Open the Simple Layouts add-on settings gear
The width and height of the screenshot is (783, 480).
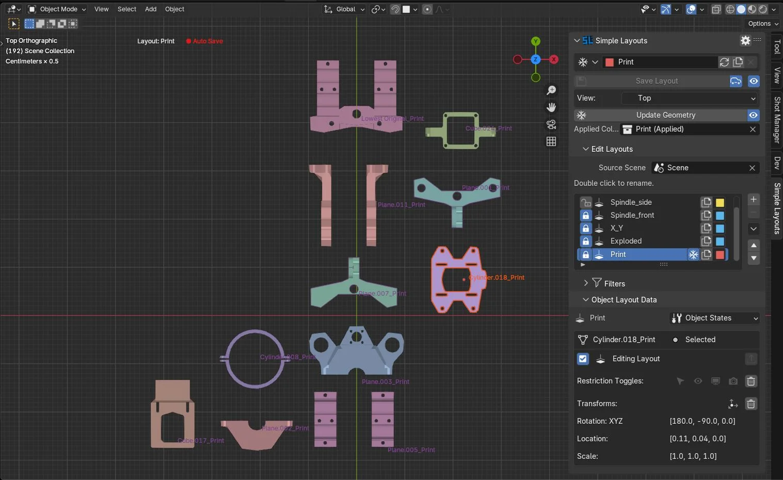tap(745, 40)
